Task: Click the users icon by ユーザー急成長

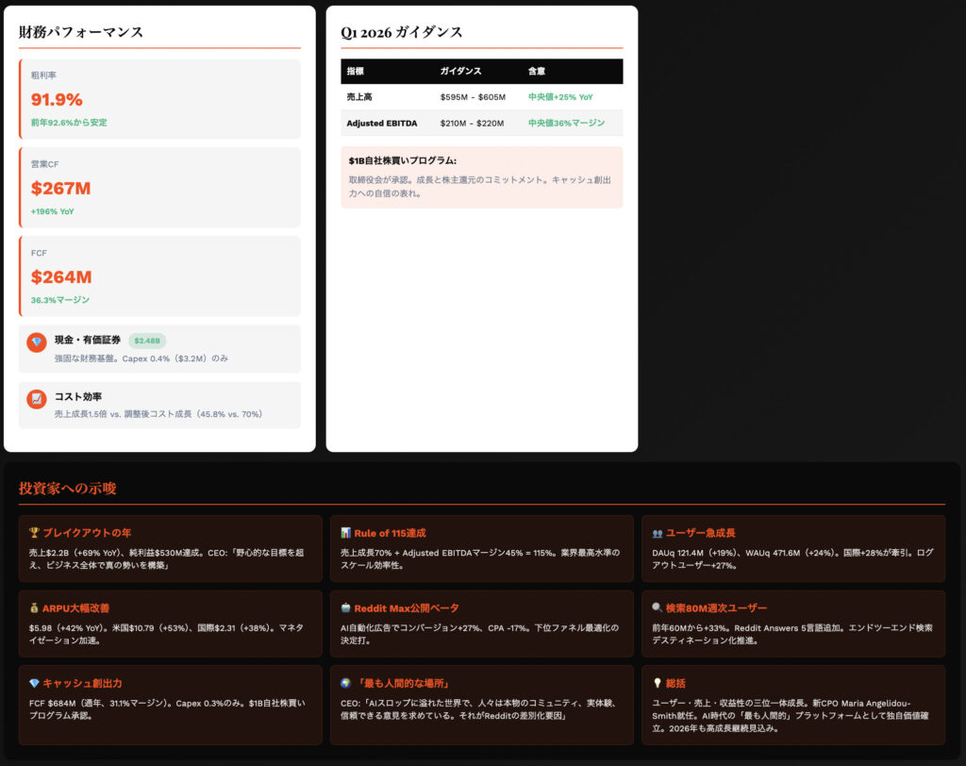Action: click(657, 533)
